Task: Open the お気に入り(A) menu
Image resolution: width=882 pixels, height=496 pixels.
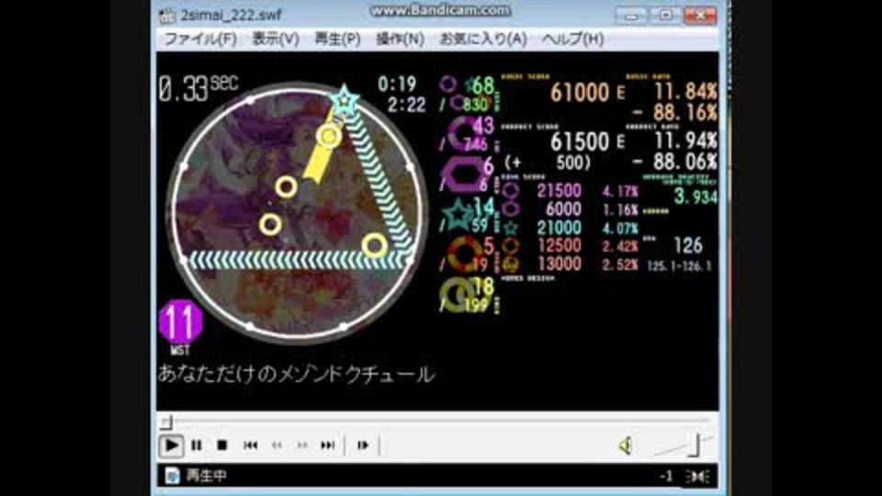Action: (x=483, y=39)
